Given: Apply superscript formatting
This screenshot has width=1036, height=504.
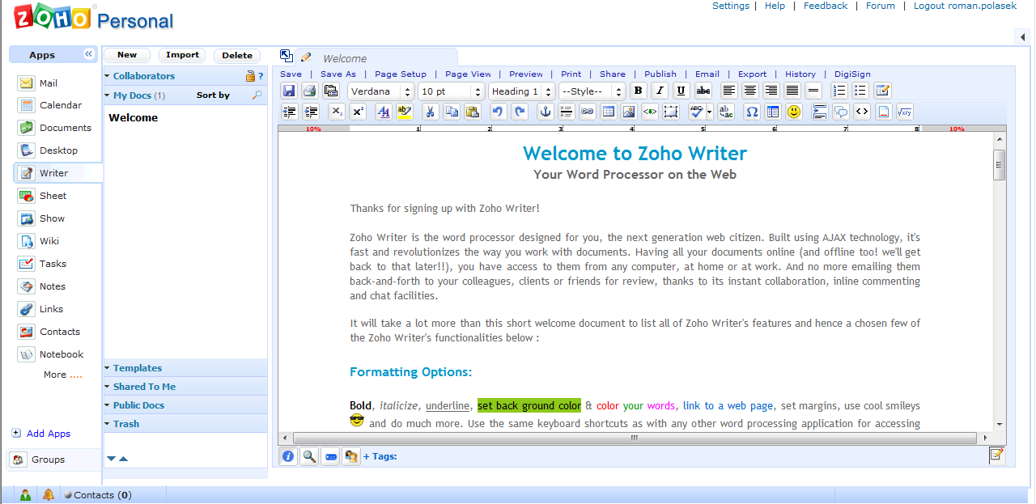Looking at the screenshot, I should (358, 112).
